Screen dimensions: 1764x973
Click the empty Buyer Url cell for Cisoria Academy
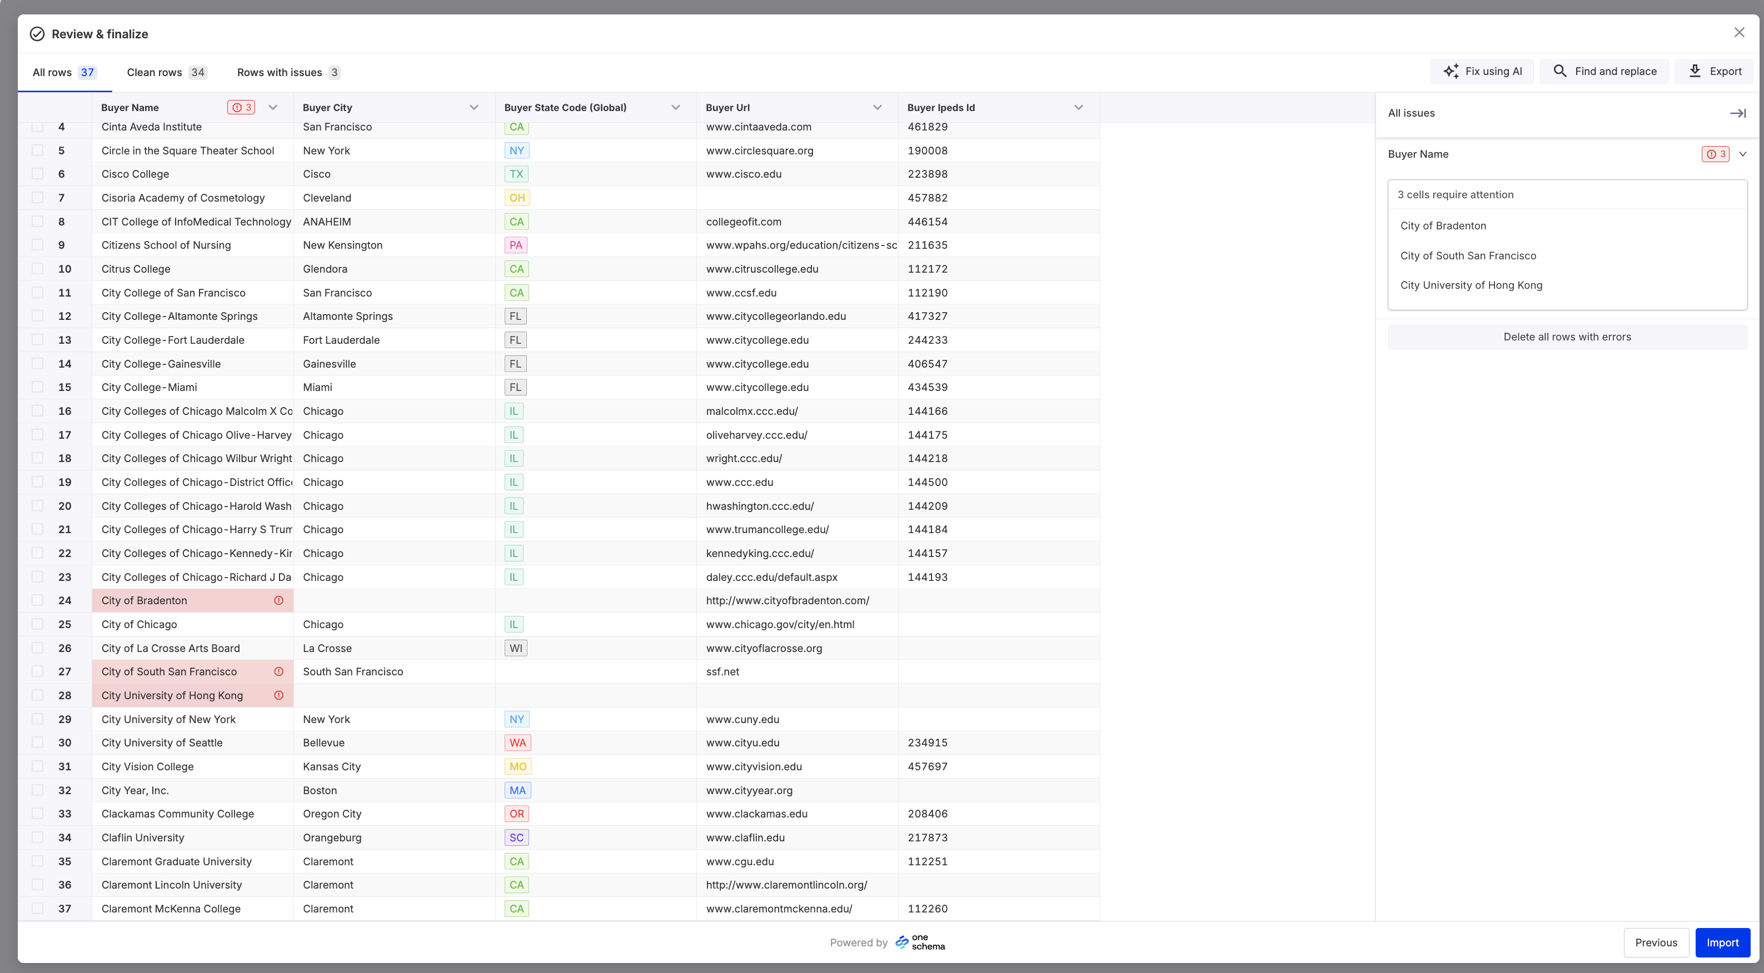797,198
